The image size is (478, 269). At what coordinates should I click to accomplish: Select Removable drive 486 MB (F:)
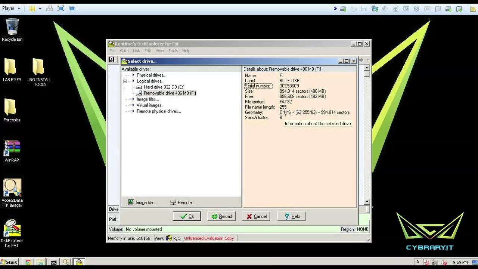click(170, 93)
